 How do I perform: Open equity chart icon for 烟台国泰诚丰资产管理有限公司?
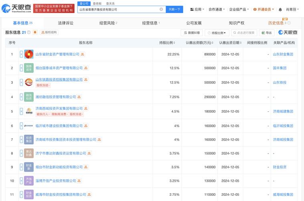pyautogui.click(x=86, y=68)
